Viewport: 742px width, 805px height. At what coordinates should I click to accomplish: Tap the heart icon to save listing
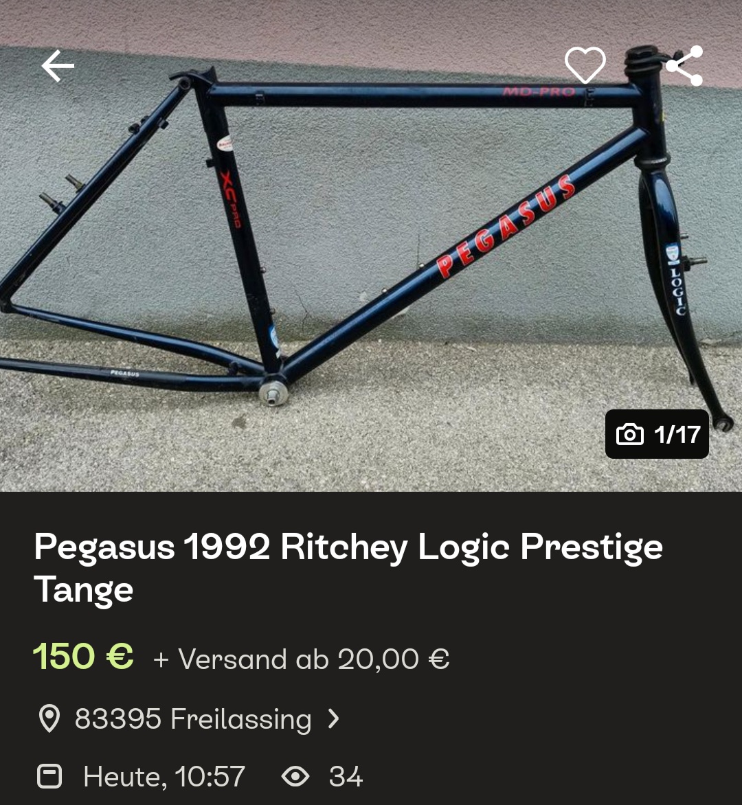point(585,65)
